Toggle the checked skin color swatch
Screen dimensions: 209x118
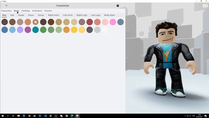[36, 22]
